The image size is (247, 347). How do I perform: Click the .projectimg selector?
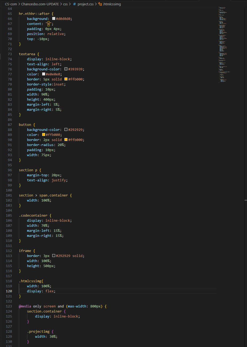coord(38,331)
